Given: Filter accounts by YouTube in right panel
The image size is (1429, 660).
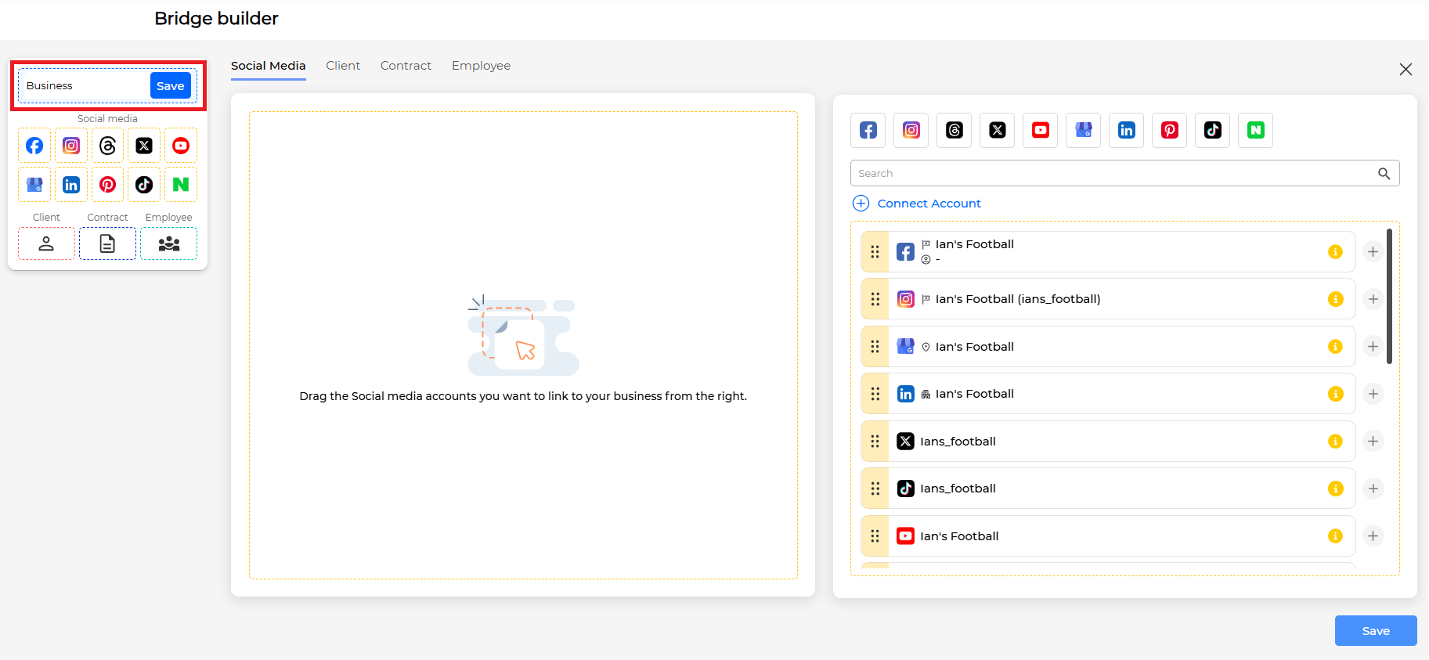Looking at the screenshot, I should click(x=1041, y=130).
